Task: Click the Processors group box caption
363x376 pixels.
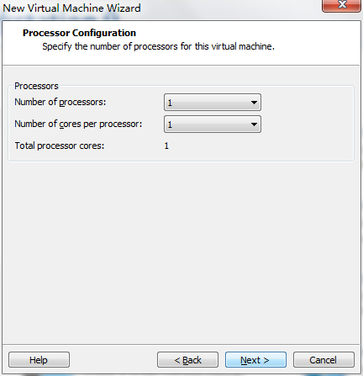Action: point(36,86)
